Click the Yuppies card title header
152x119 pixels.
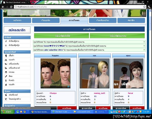55,56
